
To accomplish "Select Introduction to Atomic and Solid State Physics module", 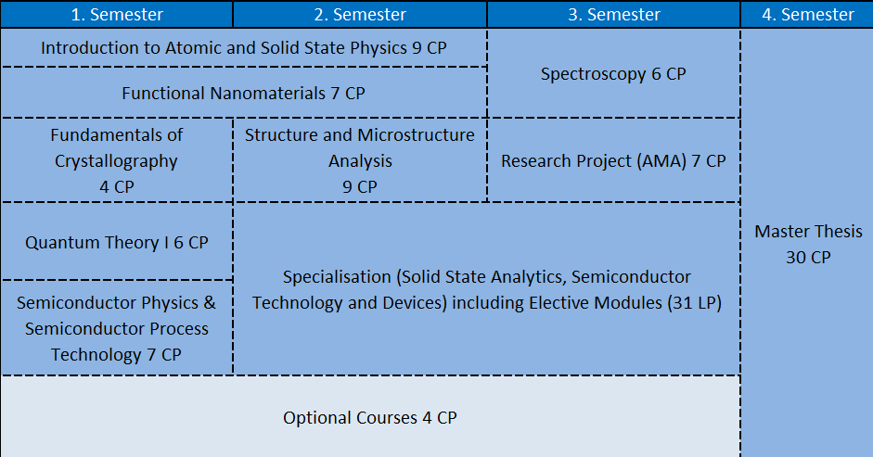I will 244,48.
